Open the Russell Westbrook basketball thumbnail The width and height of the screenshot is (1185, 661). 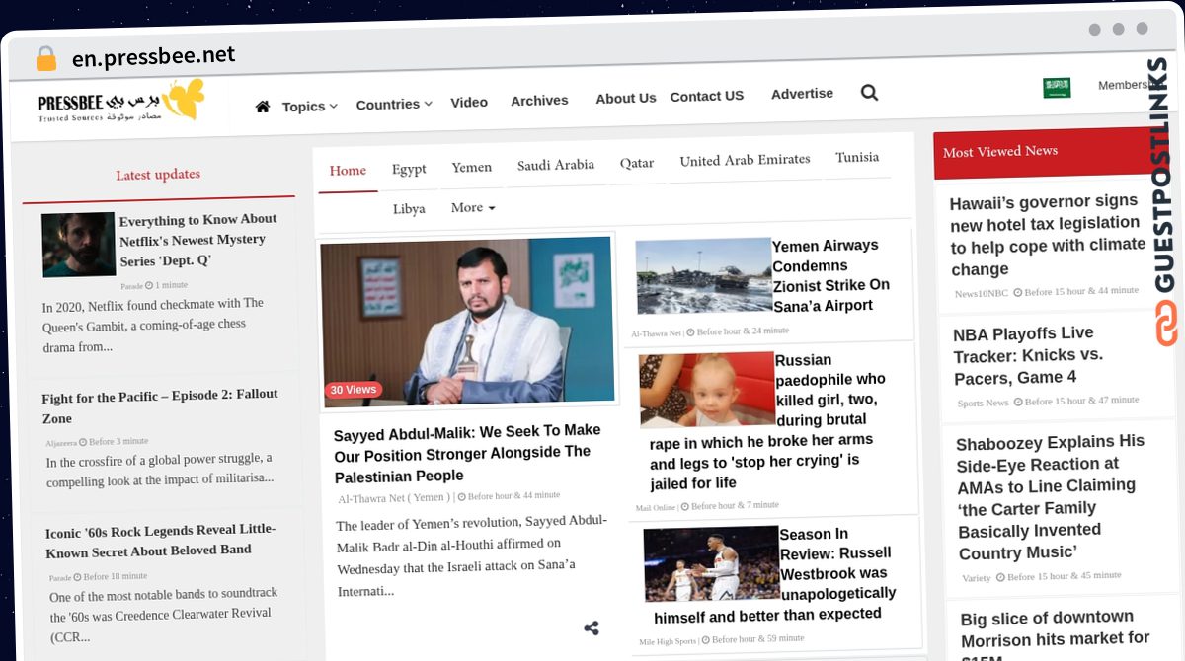tap(711, 563)
